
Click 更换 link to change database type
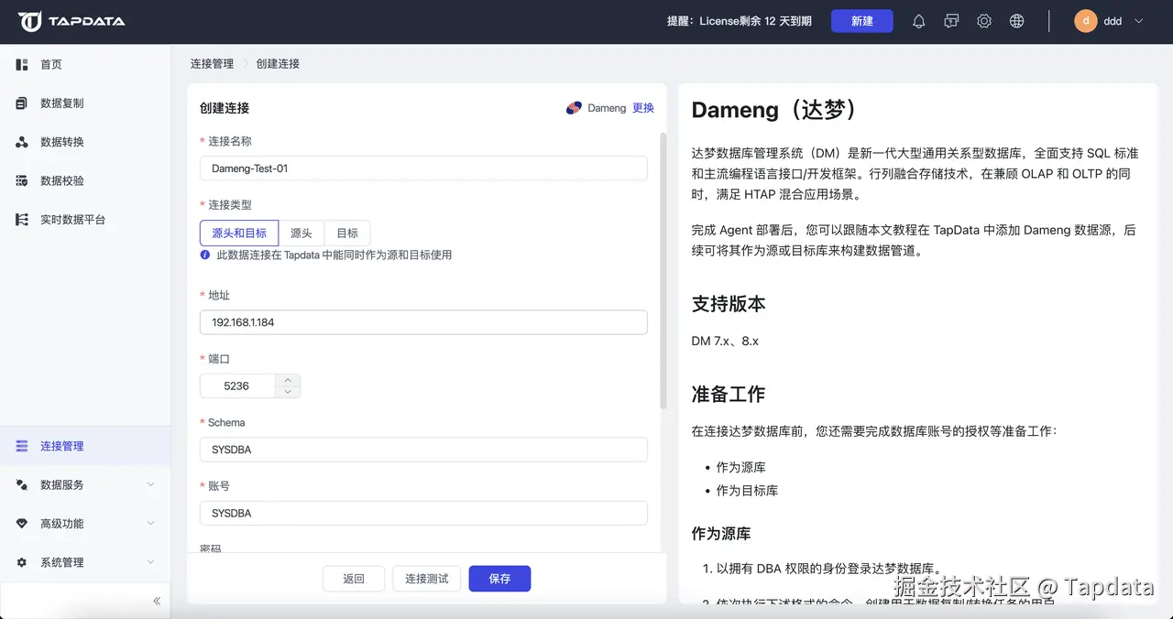[x=643, y=108]
